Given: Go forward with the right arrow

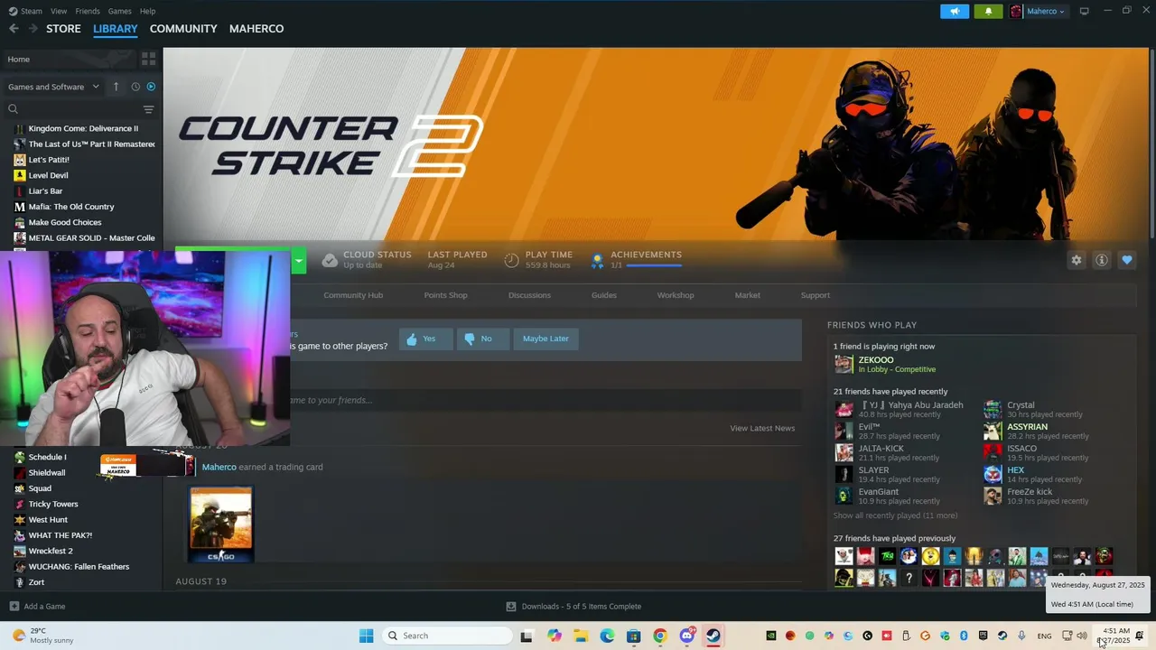Looking at the screenshot, I should click(33, 29).
